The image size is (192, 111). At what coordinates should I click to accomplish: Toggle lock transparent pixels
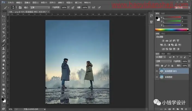click(x=162, y=66)
